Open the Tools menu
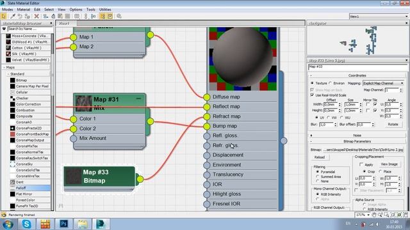The image size is (410, 230). [x=91, y=10]
